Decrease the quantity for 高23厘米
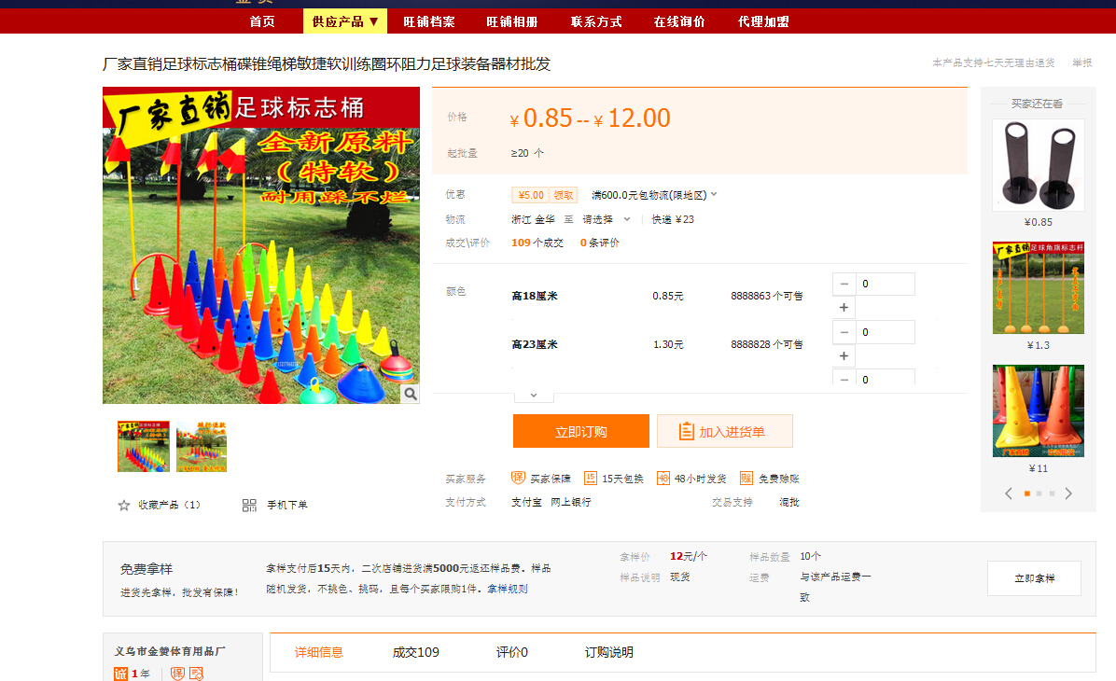The height and width of the screenshot is (681, 1116). [844, 332]
